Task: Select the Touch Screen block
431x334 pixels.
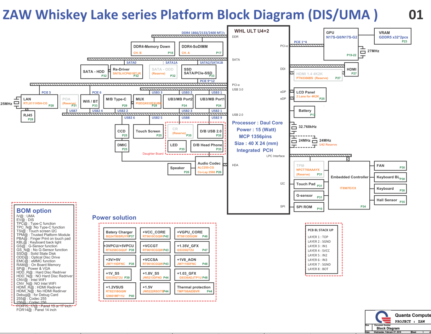Action: (x=148, y=131)
